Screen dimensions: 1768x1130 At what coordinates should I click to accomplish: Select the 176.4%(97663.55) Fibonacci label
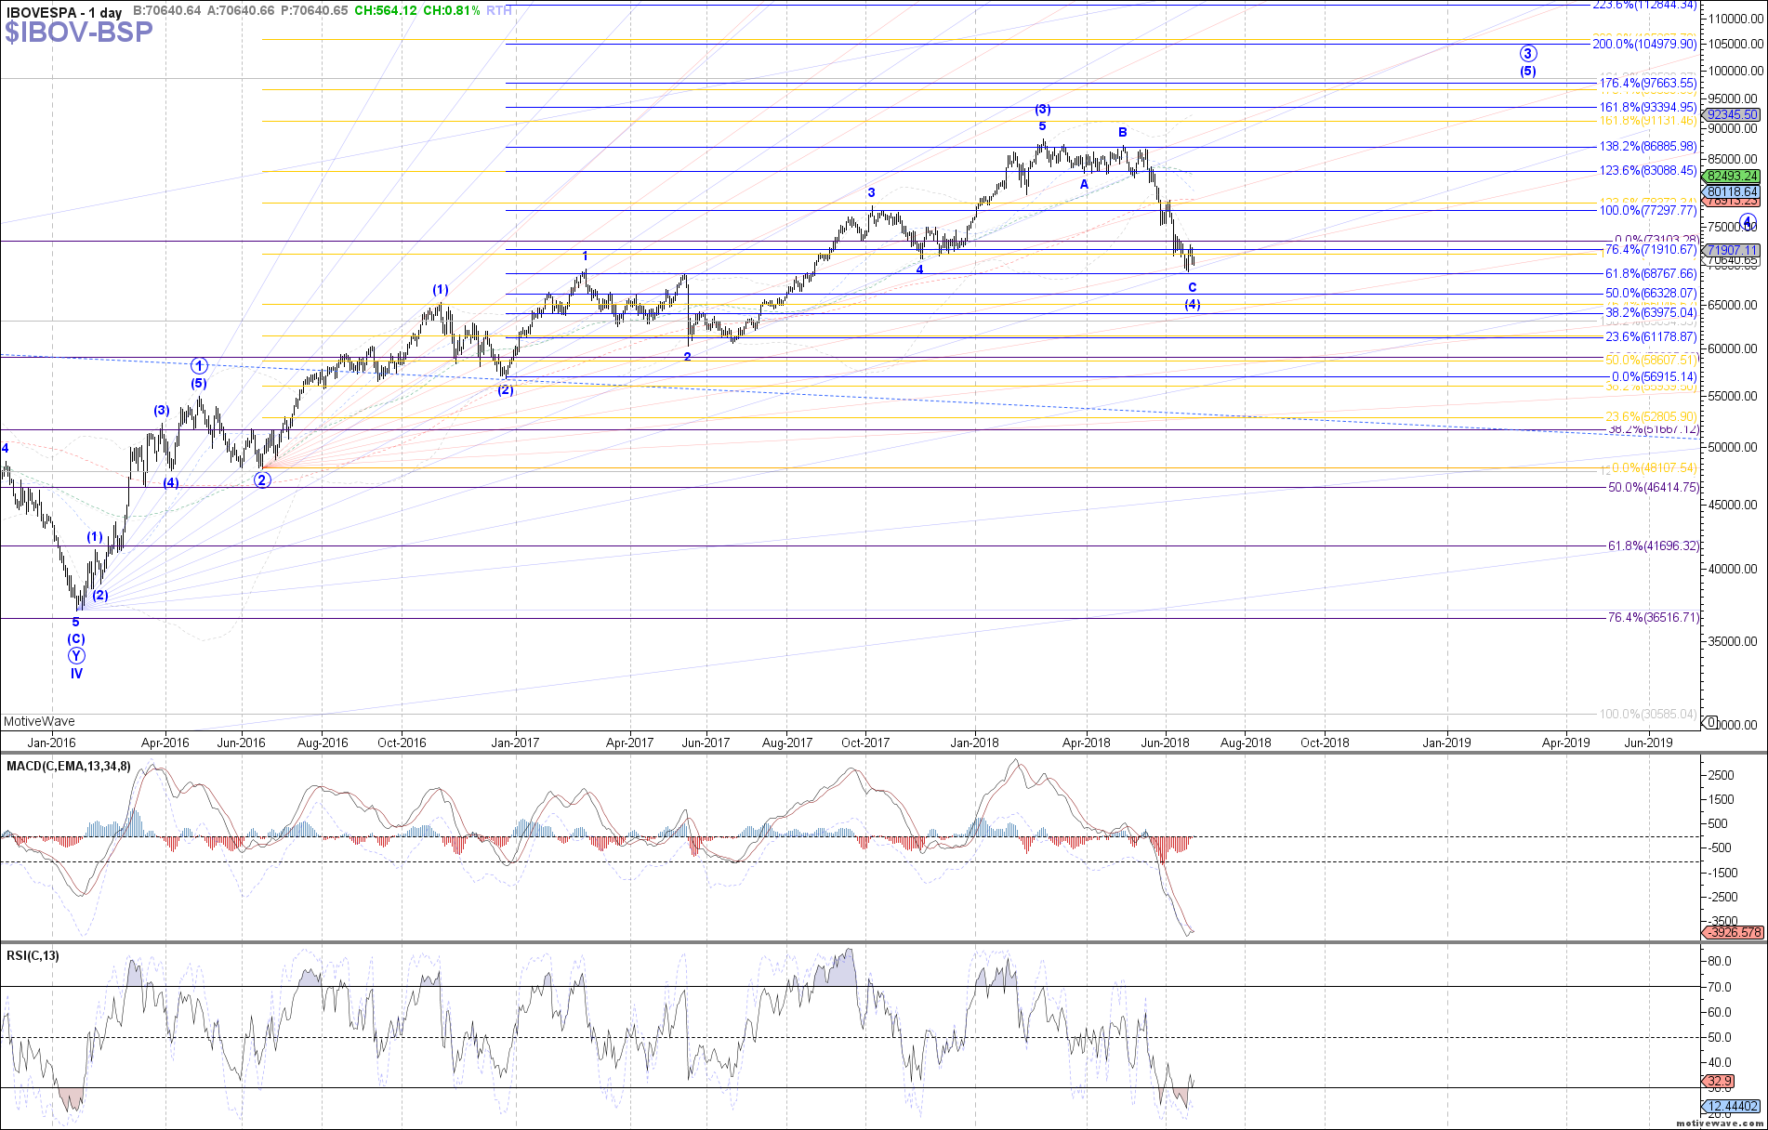(x=1647, y=83)
